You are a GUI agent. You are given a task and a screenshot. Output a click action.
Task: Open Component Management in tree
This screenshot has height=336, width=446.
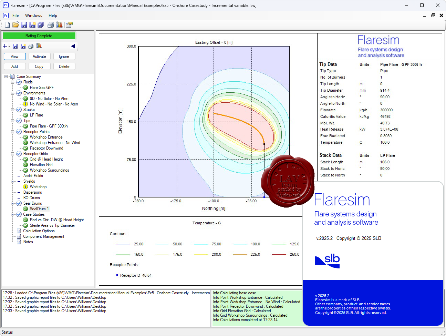(44, 236)
